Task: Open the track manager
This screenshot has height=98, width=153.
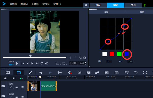Action: click(x=14, y=78)
